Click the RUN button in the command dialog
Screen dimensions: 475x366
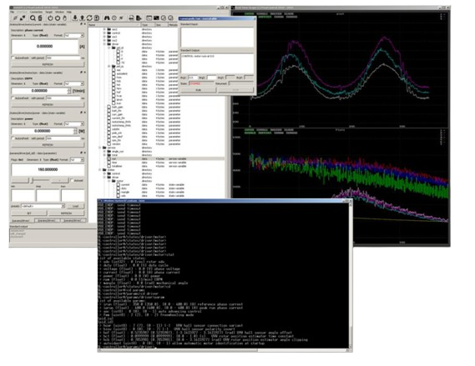pos(199,90)
